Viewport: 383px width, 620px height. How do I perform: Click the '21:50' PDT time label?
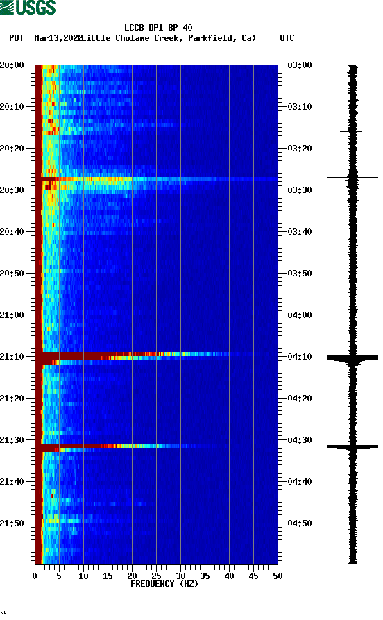pos(12,523)
